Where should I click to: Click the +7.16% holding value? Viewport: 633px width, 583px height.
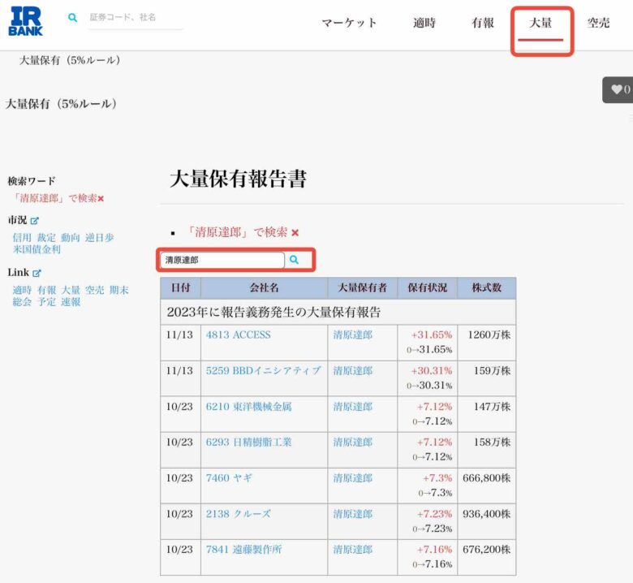(434, 550)
